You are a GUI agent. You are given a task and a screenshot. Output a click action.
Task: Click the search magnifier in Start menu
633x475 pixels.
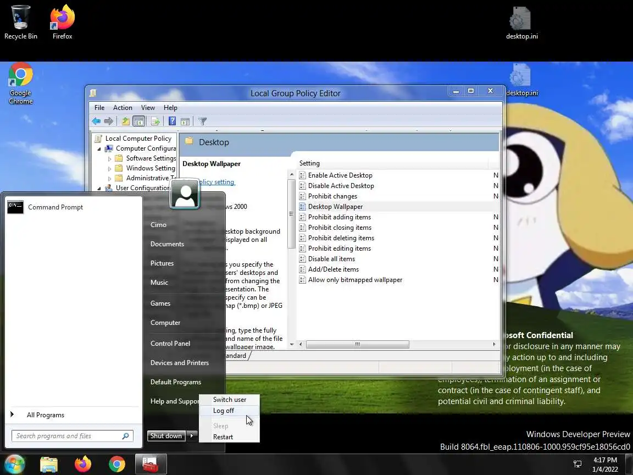(125, 436)
